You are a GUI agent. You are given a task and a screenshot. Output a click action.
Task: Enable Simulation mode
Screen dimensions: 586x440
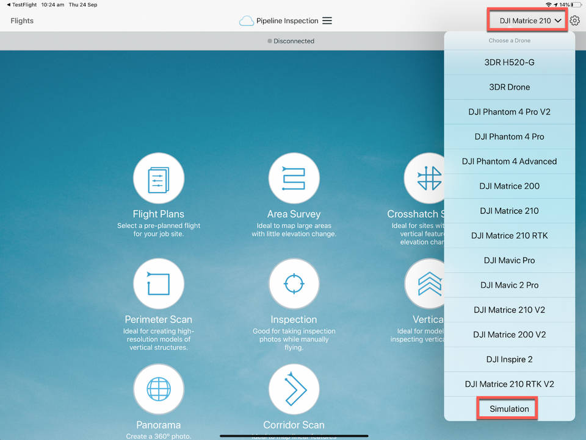(507, 408)
